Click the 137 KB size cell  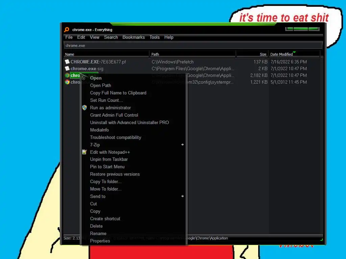(x=261, y=62)
